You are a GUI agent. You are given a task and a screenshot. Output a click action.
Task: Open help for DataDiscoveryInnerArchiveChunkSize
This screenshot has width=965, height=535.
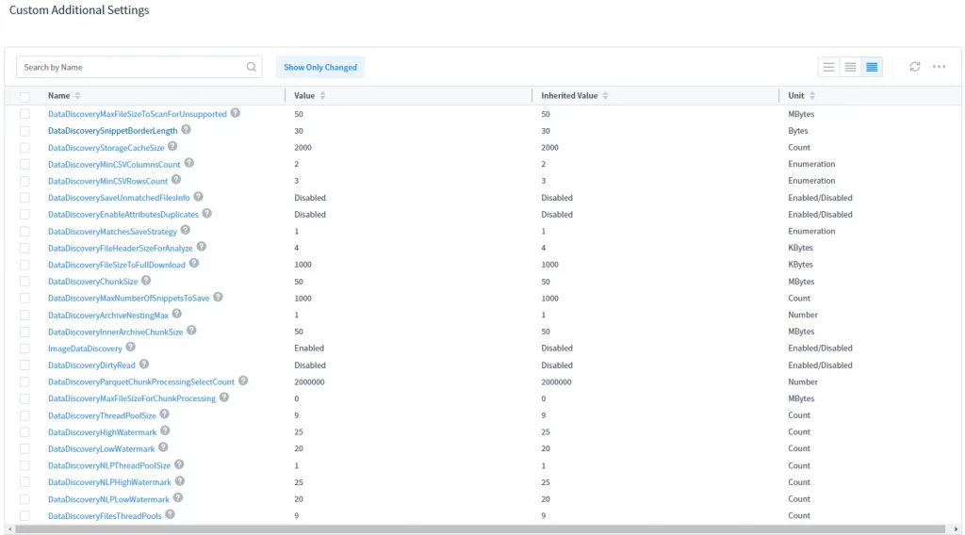pos(191,331)
